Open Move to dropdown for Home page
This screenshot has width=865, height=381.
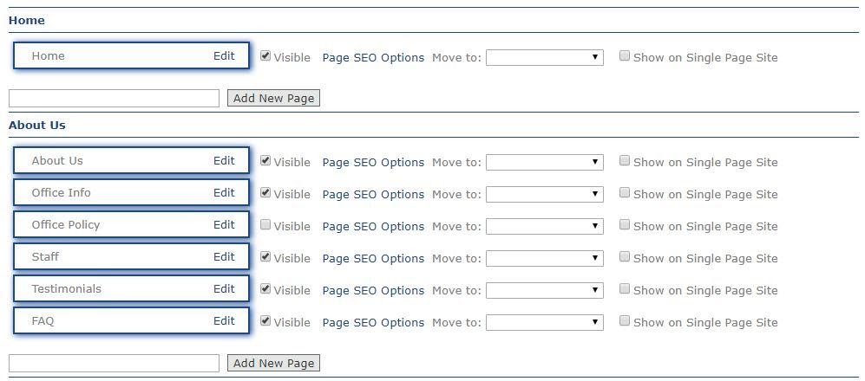(544, 57)
